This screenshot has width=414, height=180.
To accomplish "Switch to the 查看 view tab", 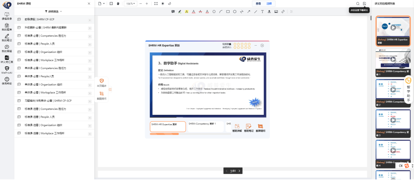I will [x=258, y=4].
